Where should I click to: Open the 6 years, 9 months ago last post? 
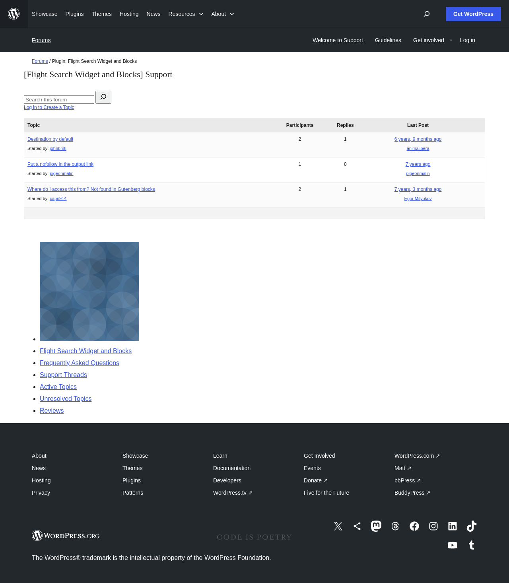pos(418,139)
